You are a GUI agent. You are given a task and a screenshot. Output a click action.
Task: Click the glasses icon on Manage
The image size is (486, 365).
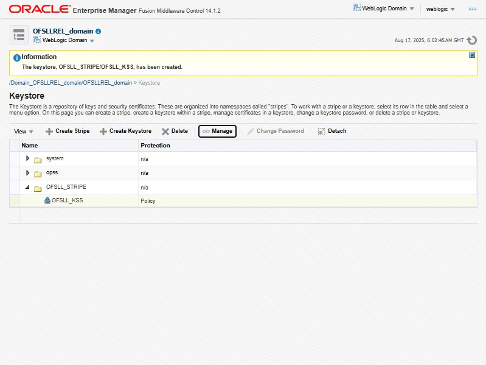tap(206, 131)
